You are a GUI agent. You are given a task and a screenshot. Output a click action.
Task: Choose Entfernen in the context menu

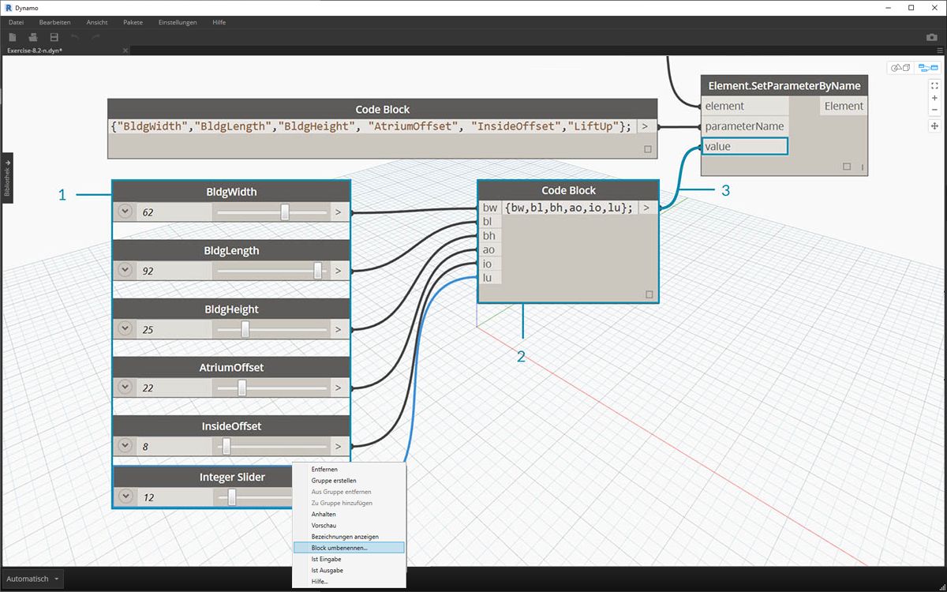[x=349, y=469]
